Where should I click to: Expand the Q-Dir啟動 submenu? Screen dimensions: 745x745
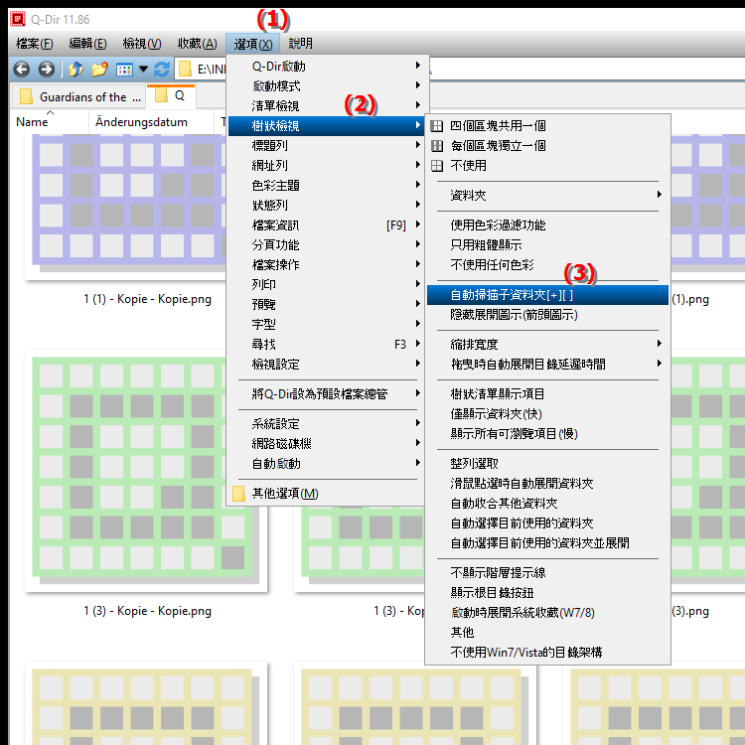coord(326,66)
